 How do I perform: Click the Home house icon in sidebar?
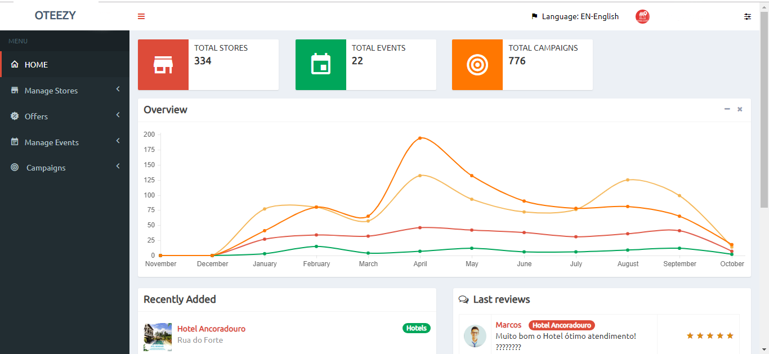tap(15, 65)
